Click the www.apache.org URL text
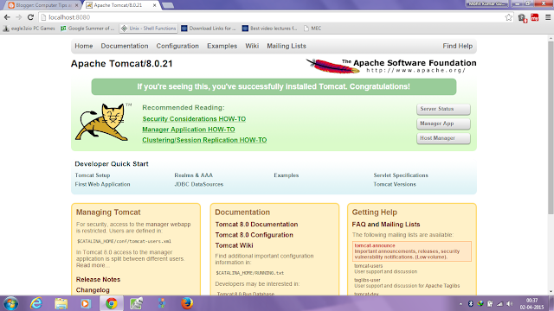554x311 pixels. coord(415,71)
